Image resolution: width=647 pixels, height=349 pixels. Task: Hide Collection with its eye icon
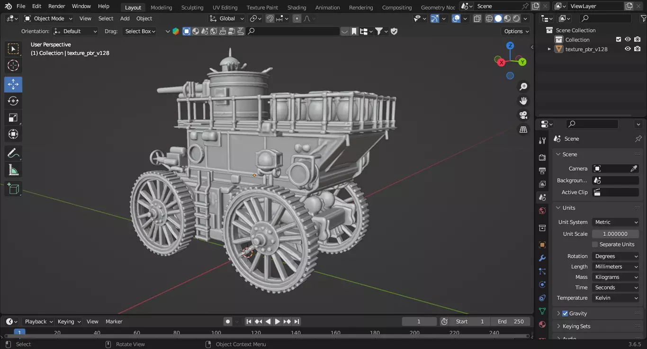(628, 40)
